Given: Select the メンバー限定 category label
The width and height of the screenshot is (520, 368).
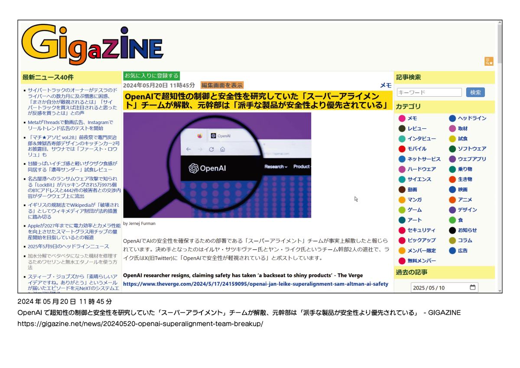Looking at the screenshot, I should click(422, 251).
